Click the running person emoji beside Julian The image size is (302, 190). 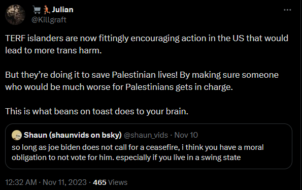[46, 10]
